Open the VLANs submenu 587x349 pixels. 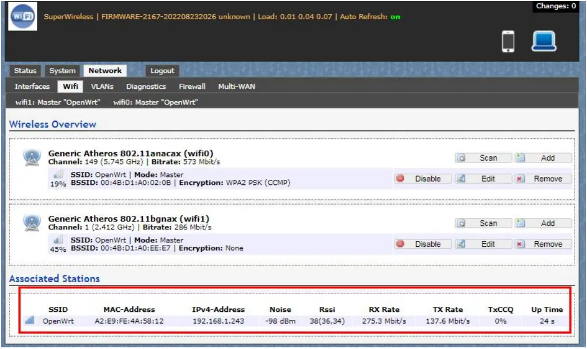102,87
